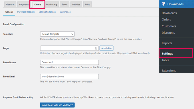The image size is (194, 109).
Task: Open the Summaries sub-tab
Action: click(x=65, y=12)
